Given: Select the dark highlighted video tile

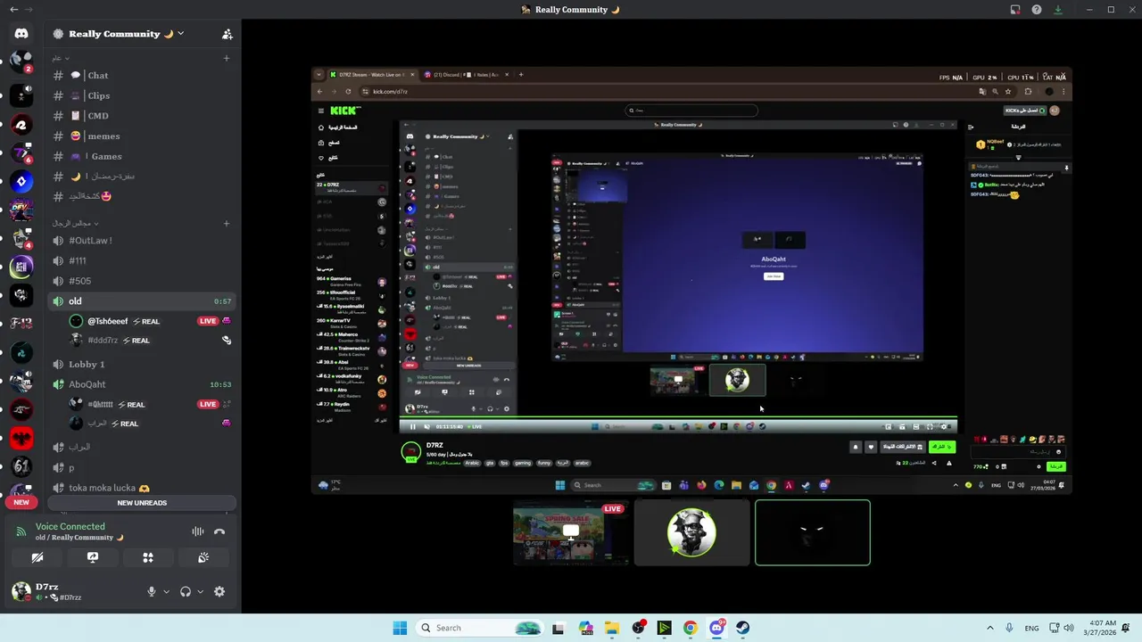Looking at the screenshot, I should [x=813, y=532].
